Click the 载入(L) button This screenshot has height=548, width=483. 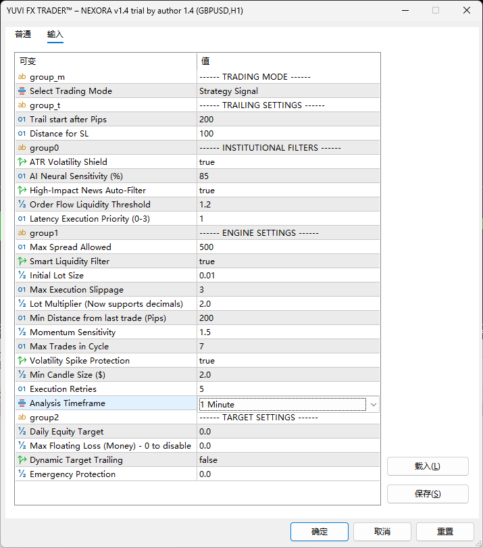(428, 466)
